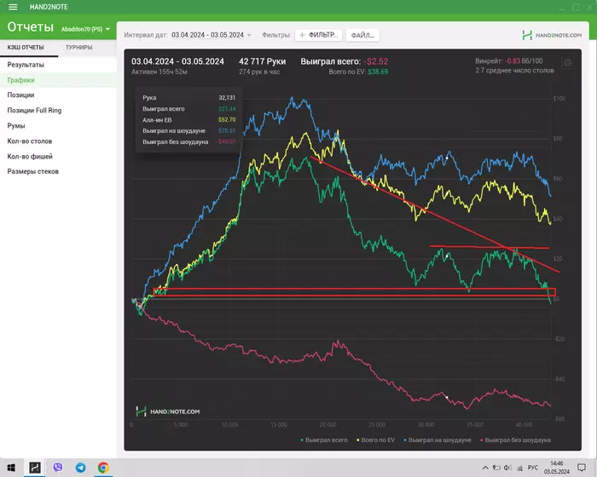This screenshot has height=477, width=597.
Task: Click the ФАЙЛ button
Action: click(x=362, y=36)
